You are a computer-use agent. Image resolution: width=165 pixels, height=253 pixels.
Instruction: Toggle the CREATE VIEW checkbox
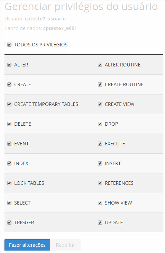tap(100, 104)
